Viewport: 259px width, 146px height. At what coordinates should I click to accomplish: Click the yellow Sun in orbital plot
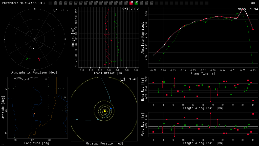pyautogui.click(x=105, y=111)
